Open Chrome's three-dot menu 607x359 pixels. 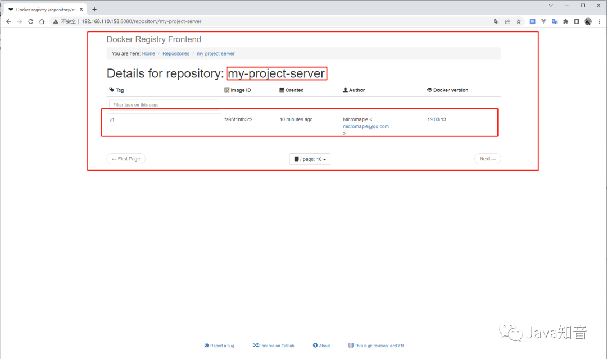click(x=598, y=21)
